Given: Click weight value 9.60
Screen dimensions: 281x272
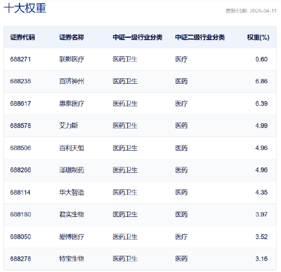Looking at the screenshot, I should click(262, 59).
